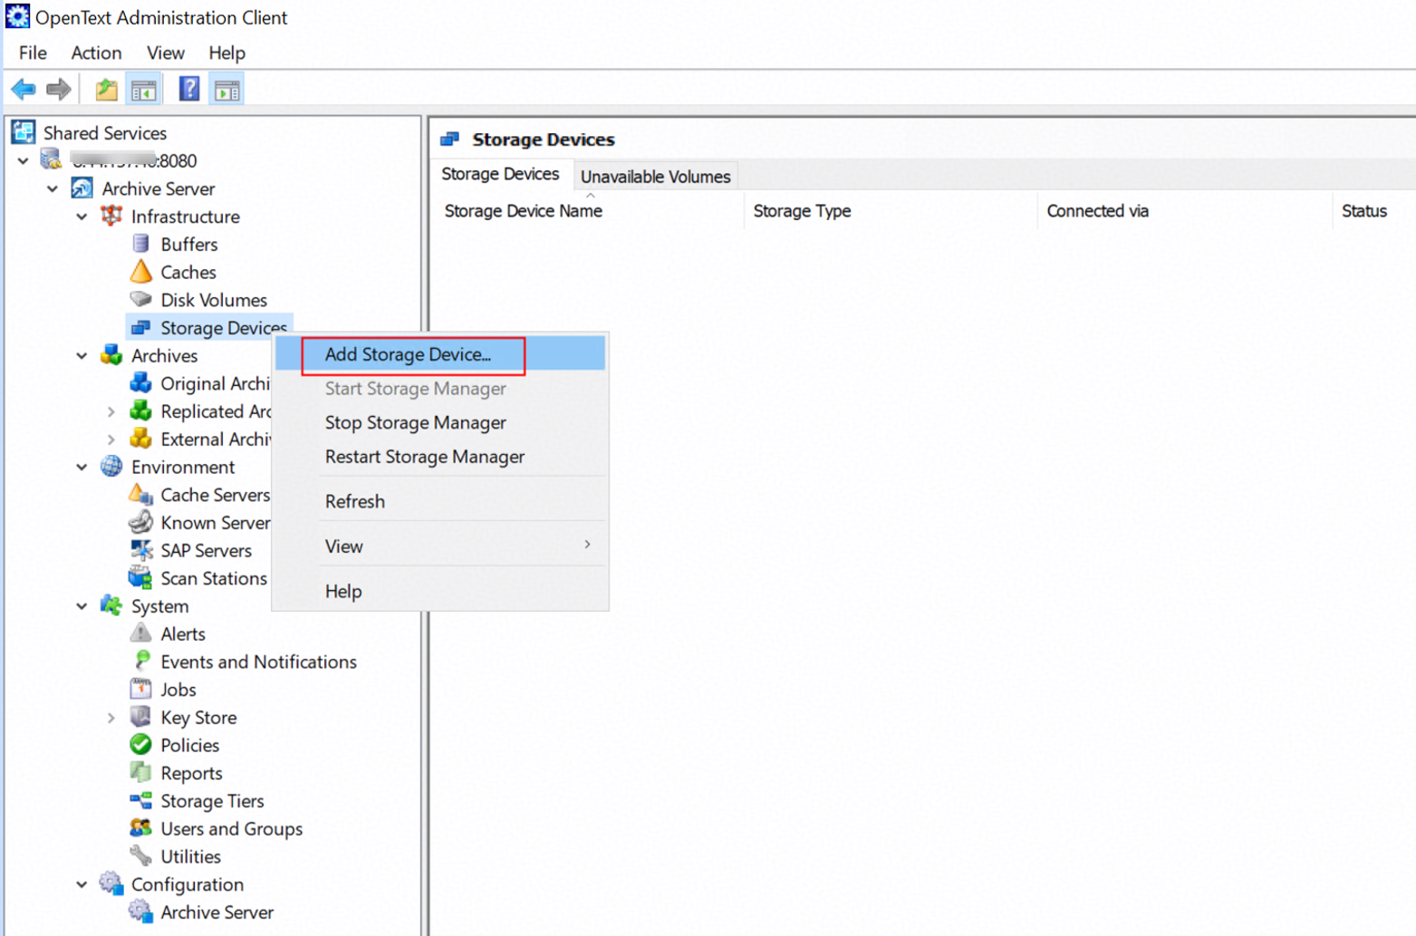Select the Users and Groups icon

[140, 828]
